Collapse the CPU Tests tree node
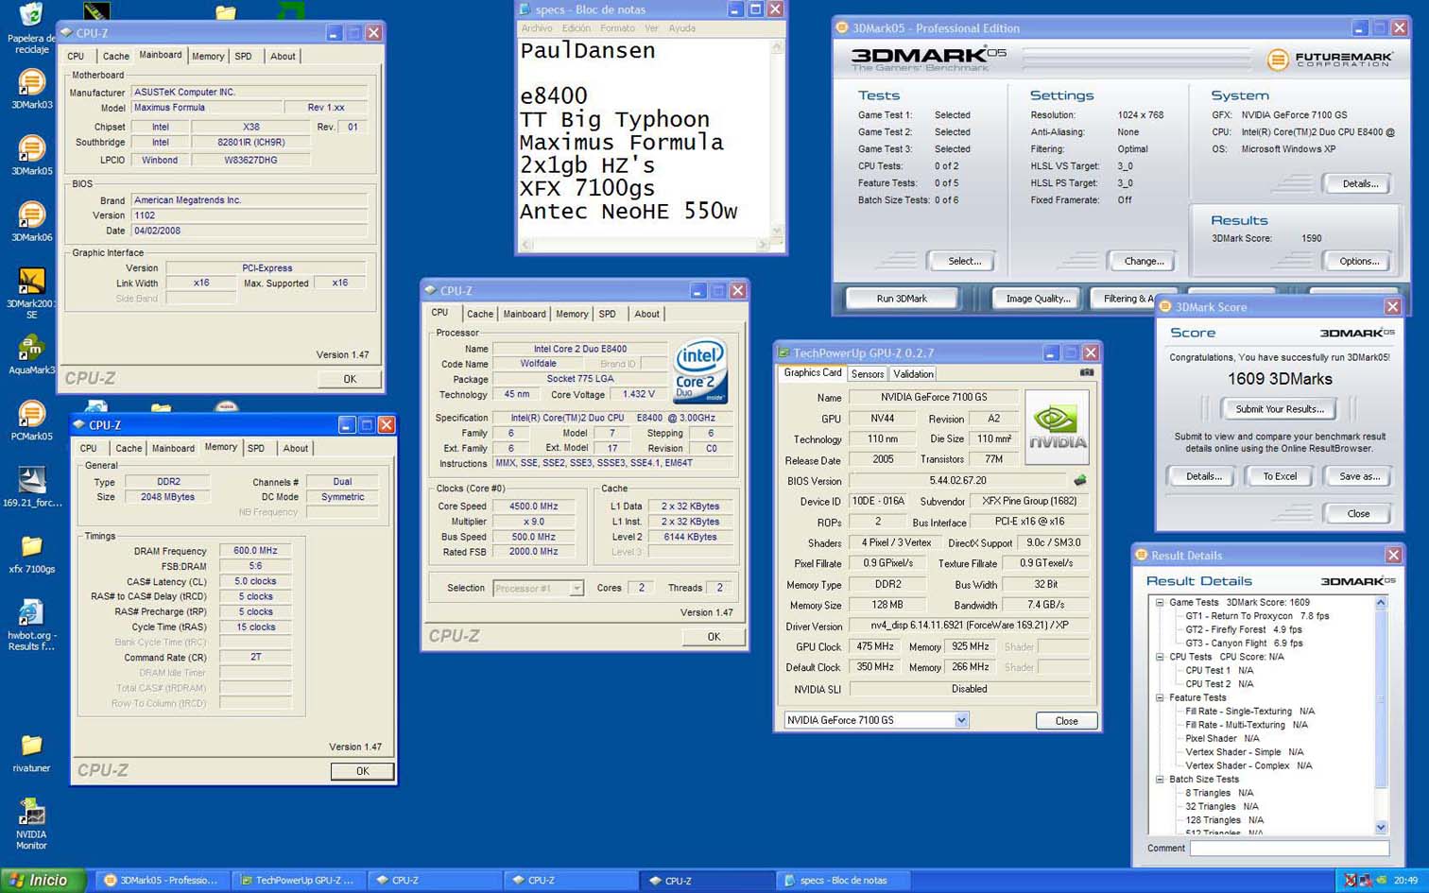1429x893 pixels. click(1160, 657)
